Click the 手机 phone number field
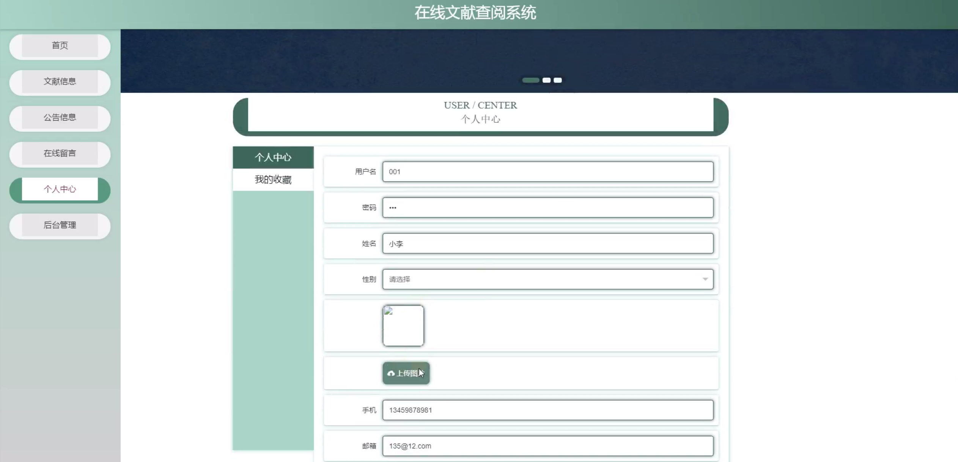Image resolution: width=958 pixels, height=462 pixels. point(547,410)
